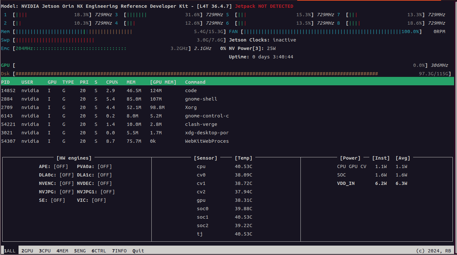Viewport: 457px width, 255px height.
Task: Click the [HW engines] panel title
Action: pyautogui.click(x=74, y=158)
